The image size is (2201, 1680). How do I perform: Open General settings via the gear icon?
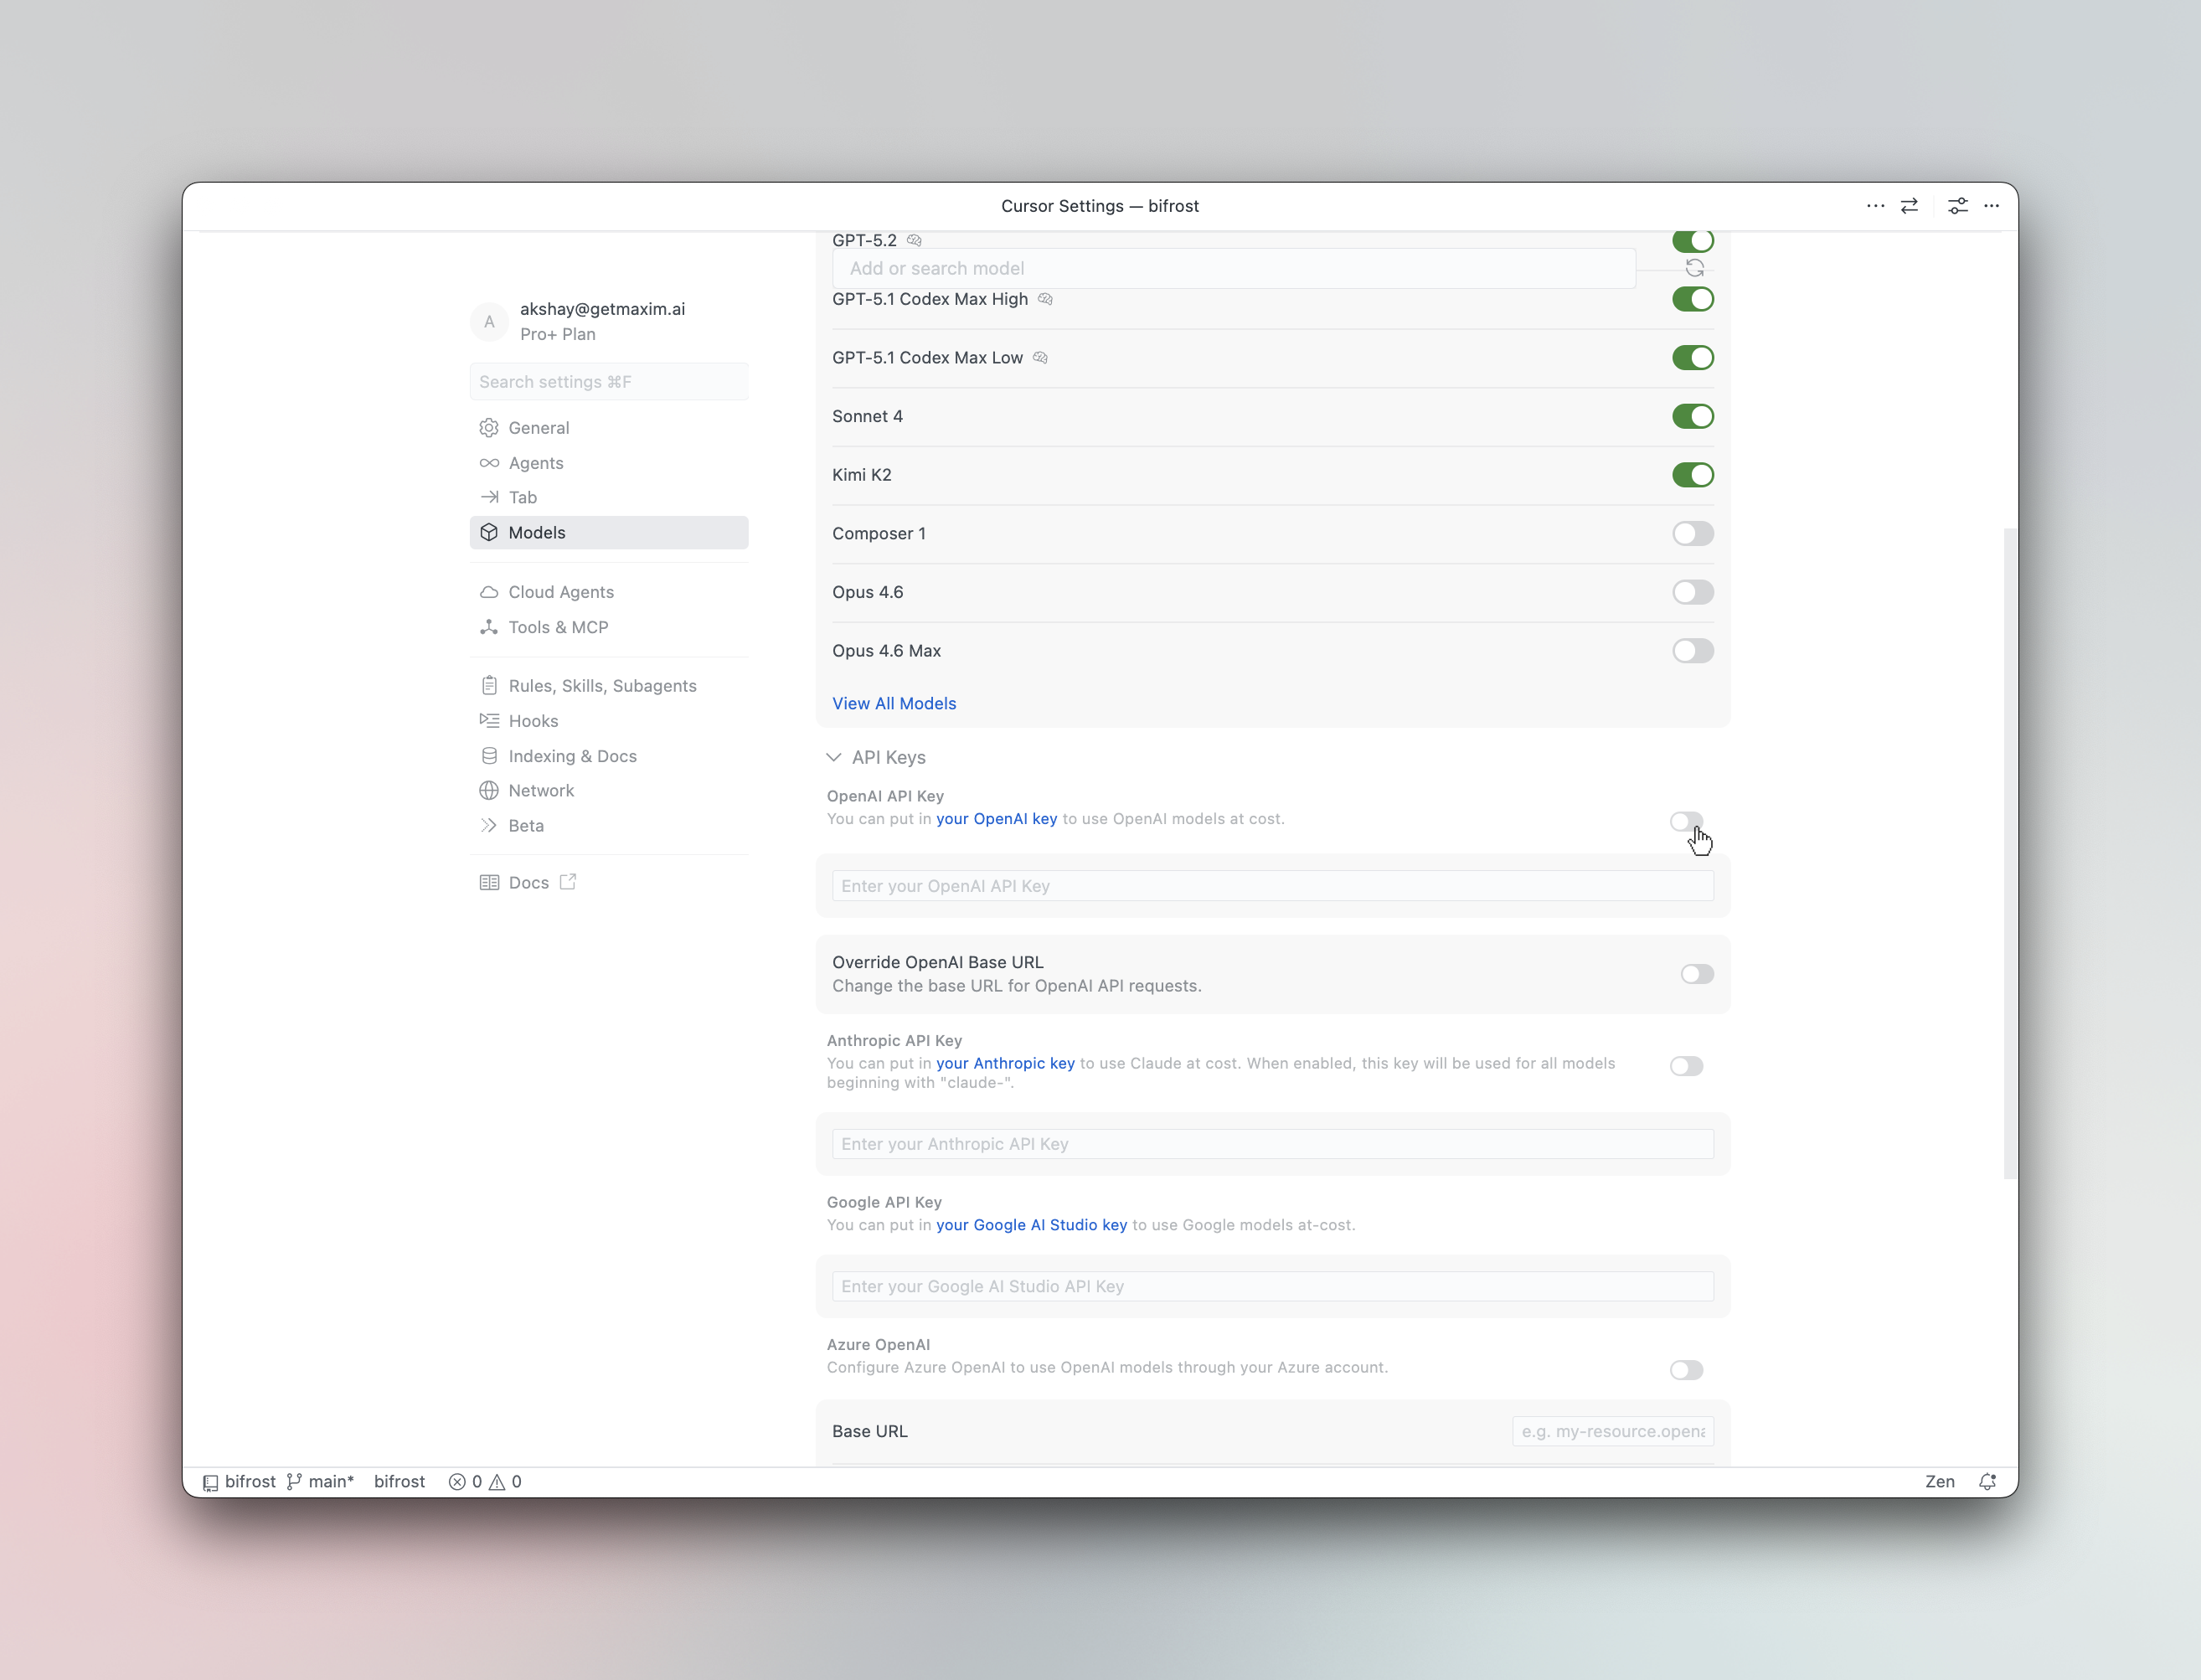pos(489,428)
